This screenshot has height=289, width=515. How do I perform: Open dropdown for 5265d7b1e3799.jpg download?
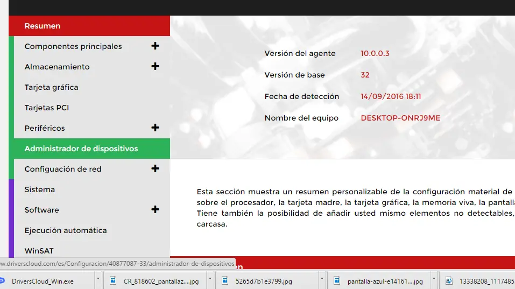[322, 279]
